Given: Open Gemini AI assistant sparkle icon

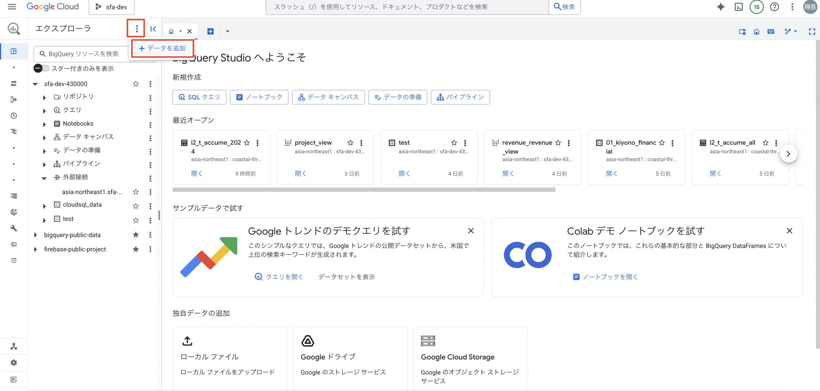Looking at the screenshot, I should pos(721,7).
